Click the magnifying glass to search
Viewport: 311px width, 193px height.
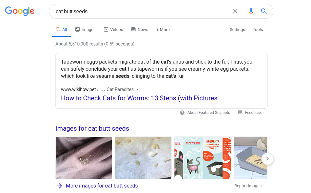point(264,11)
